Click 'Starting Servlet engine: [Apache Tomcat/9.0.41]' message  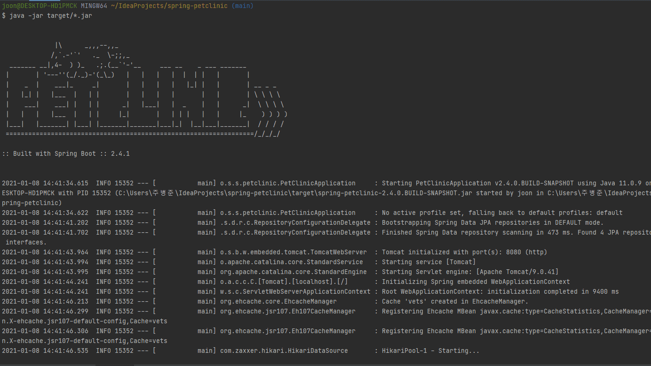[x=470, y=272]
